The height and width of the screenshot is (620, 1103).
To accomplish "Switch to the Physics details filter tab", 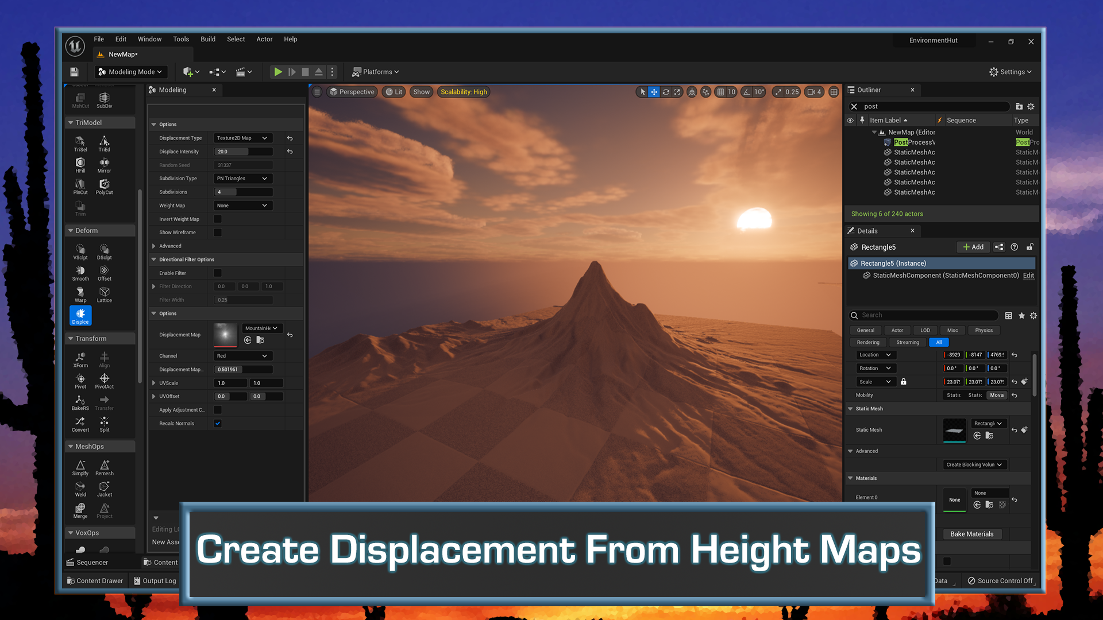I will coord(984,331).
